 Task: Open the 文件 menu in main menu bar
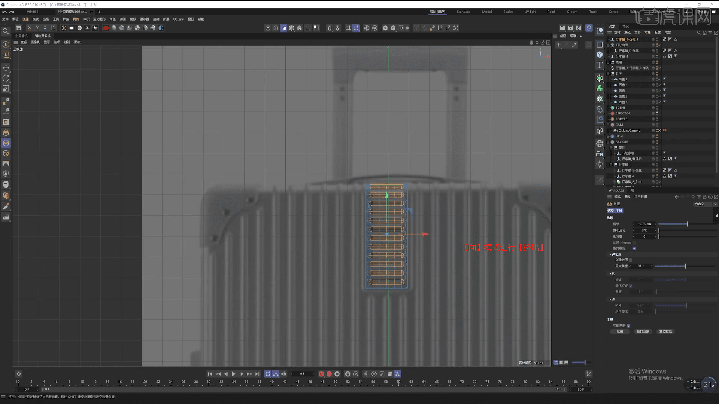[5, 19]
